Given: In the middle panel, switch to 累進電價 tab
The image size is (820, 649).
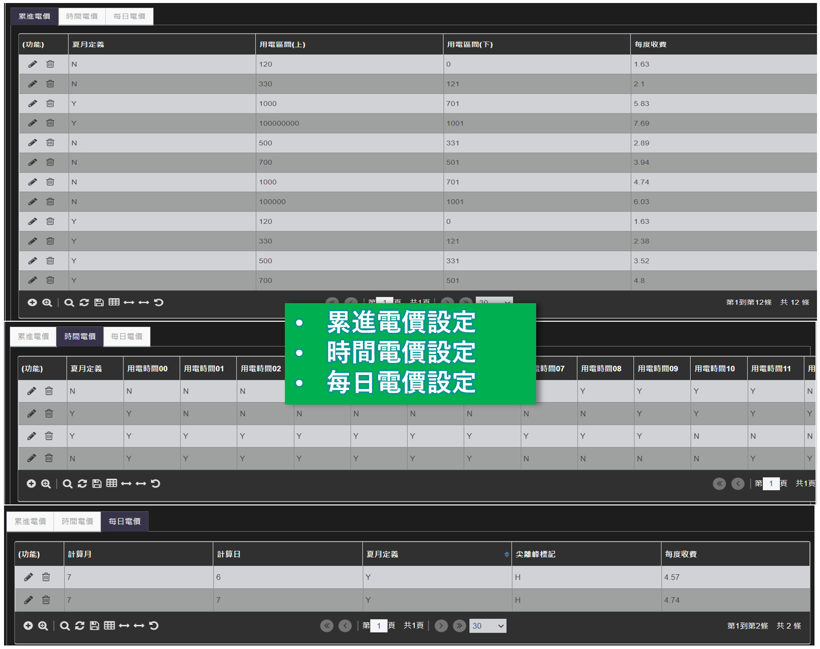Looking at the screenshot, I should click(34, 336).
